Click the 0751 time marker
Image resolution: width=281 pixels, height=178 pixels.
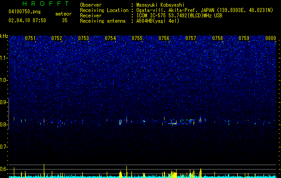[x=30, y=38]
